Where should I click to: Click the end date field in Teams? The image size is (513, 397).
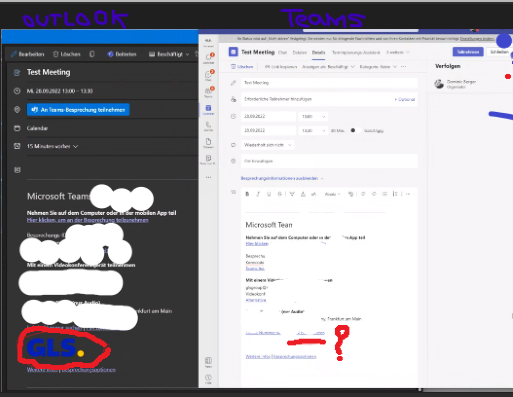(268, 130)
